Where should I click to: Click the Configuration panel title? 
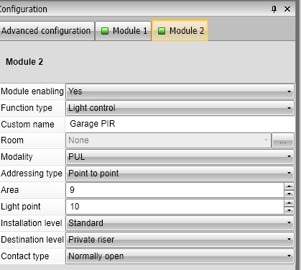pyautogui.click(x=23, y=9)
